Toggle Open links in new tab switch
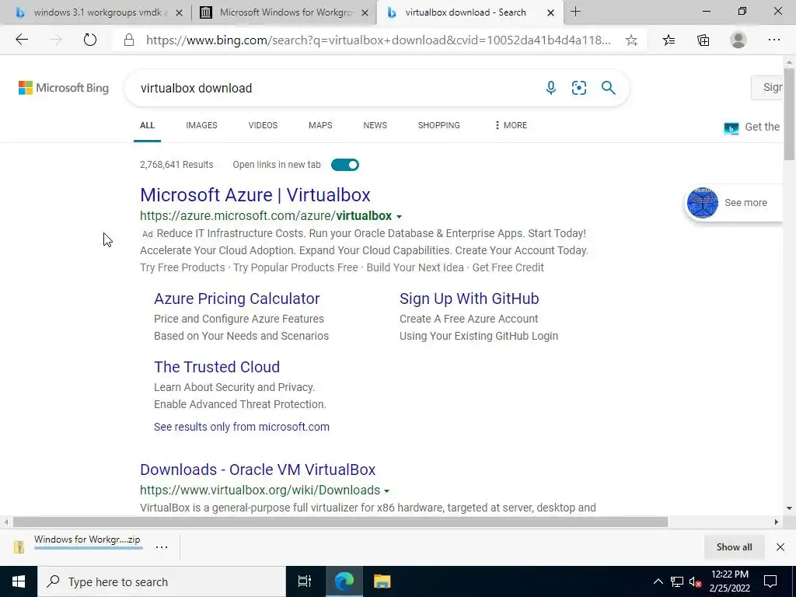 click(345, 165)
